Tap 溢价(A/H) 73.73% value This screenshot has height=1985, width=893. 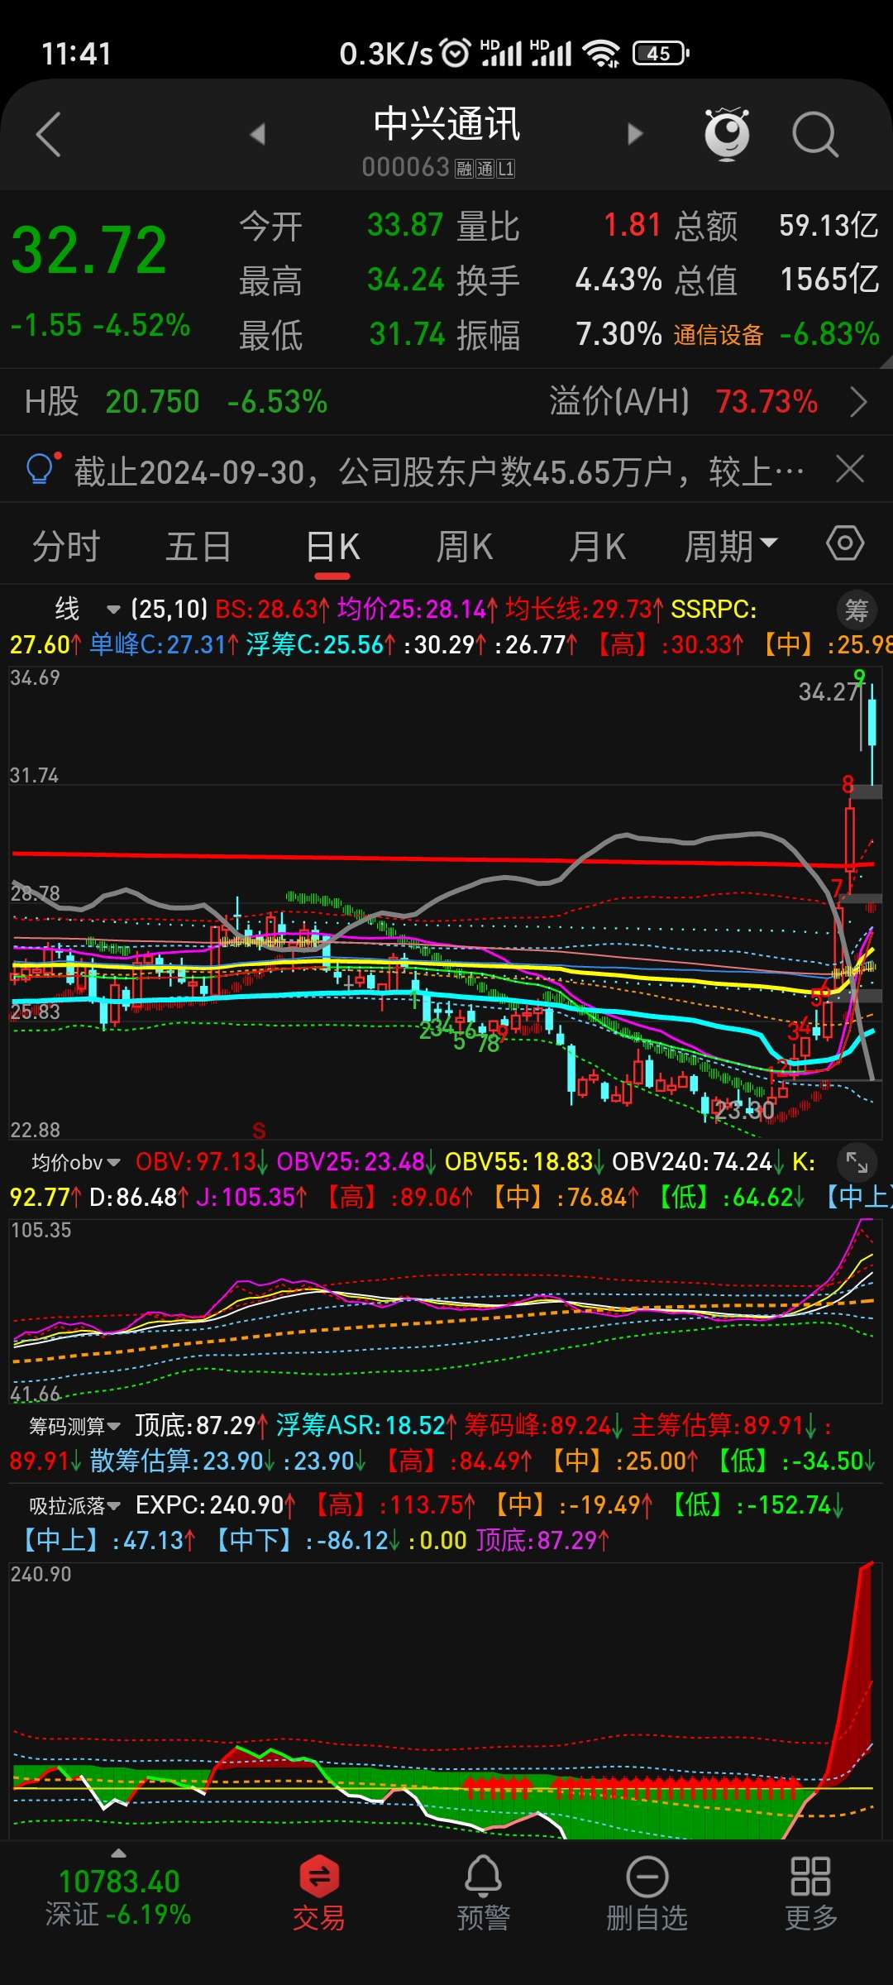click(766, 402)
